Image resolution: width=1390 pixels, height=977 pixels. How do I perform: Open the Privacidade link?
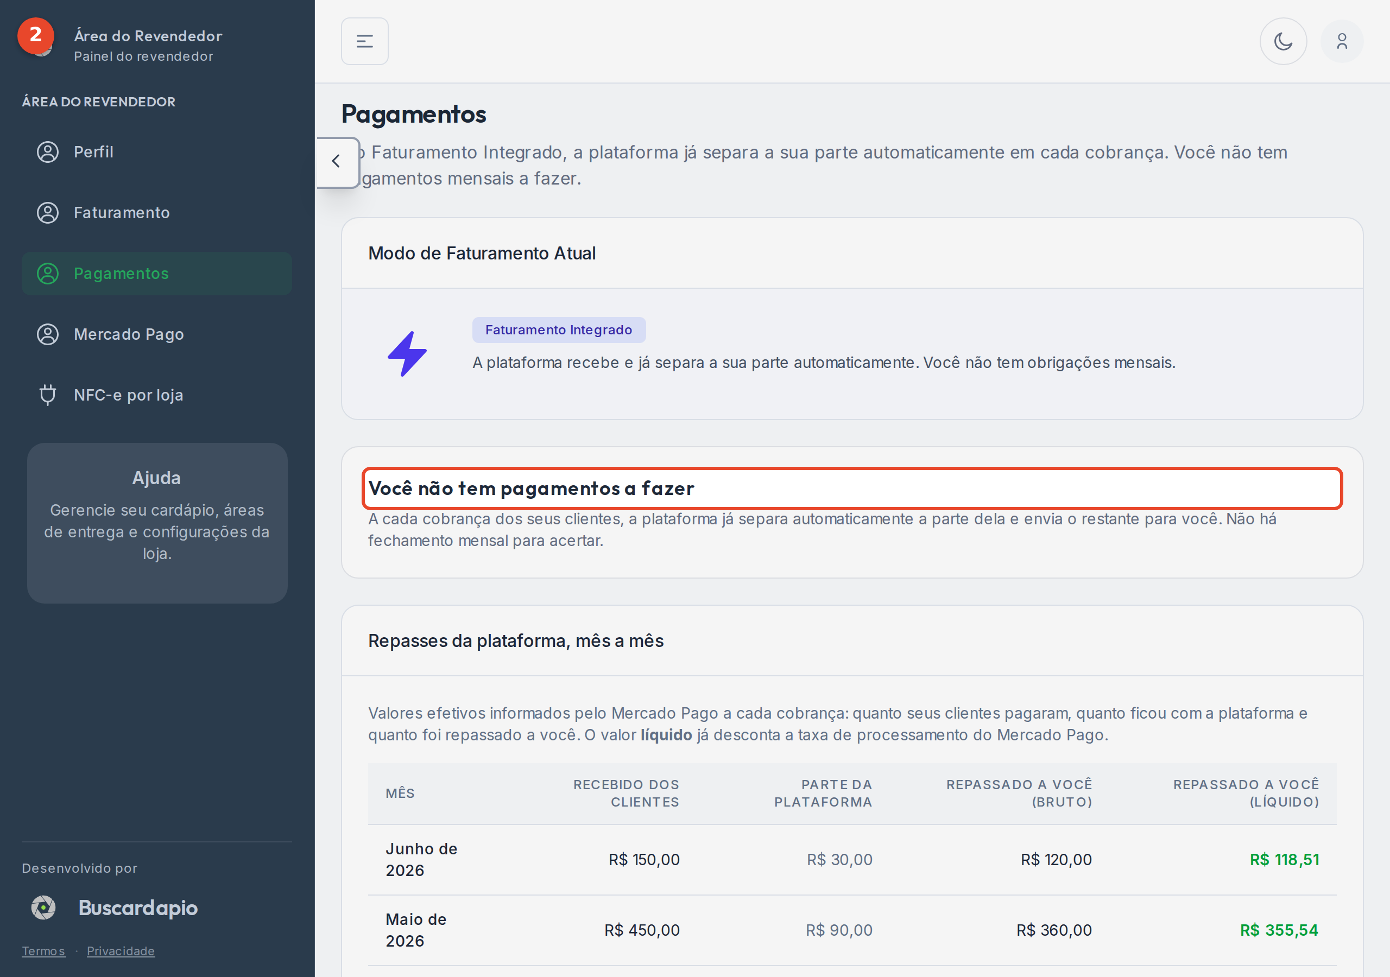[121, 951]
